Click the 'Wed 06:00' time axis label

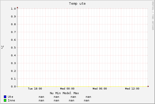tap(100, 89)
